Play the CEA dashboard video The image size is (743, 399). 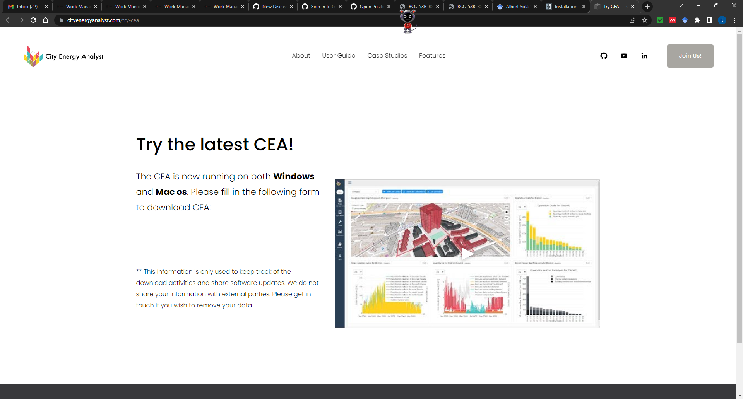(467, 254)
